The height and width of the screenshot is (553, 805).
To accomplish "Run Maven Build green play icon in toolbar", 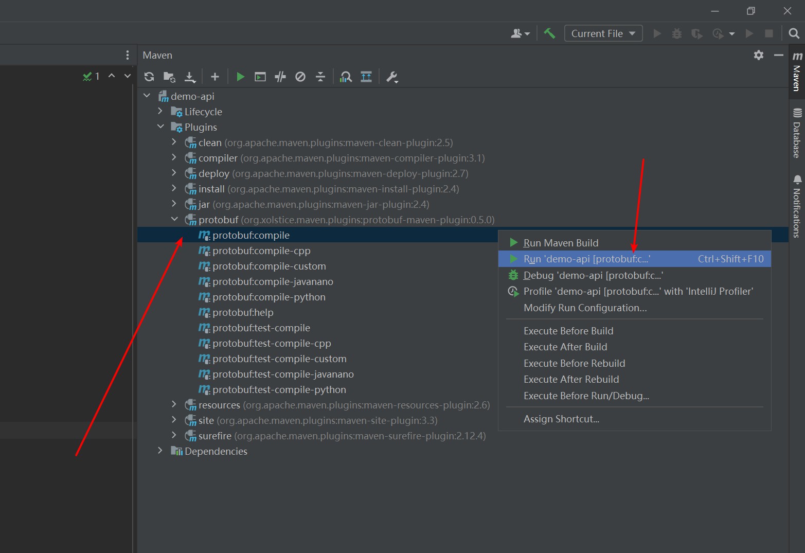I will 240,77.
